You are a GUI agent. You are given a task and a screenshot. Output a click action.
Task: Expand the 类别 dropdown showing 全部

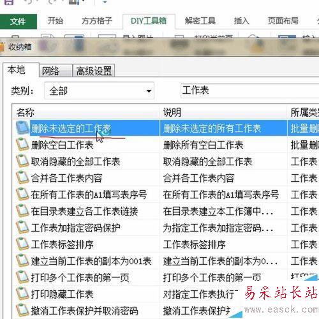tap(99, 91)
